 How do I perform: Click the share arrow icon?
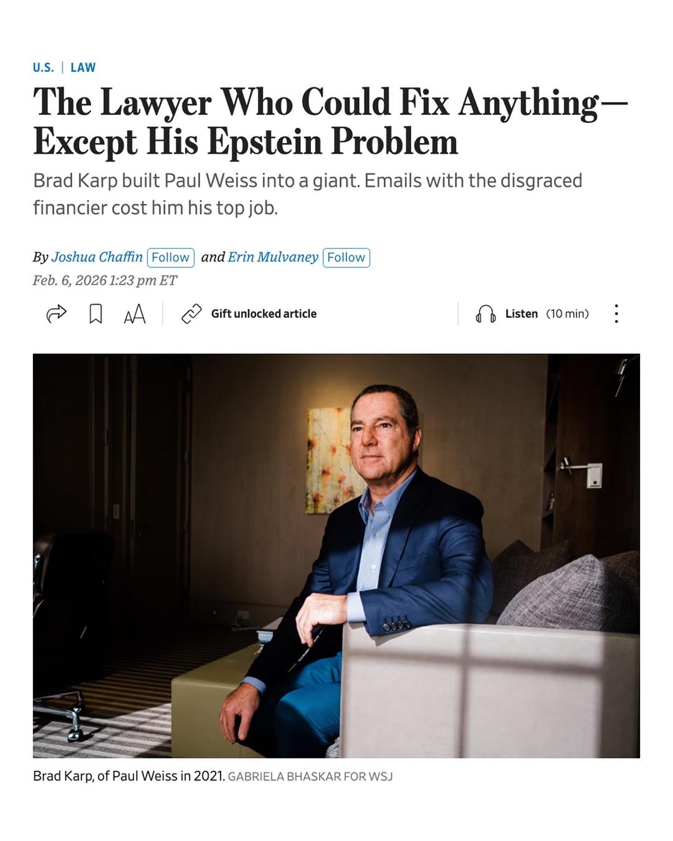coord(56,313)
